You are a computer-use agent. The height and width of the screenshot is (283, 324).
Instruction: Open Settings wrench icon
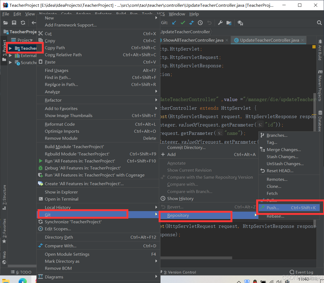220,23
